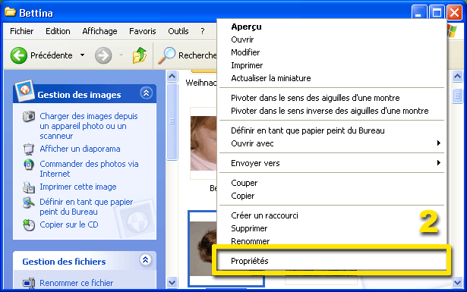
Task: Click the Afficher un diaporama link
Action: click(80, 149)
